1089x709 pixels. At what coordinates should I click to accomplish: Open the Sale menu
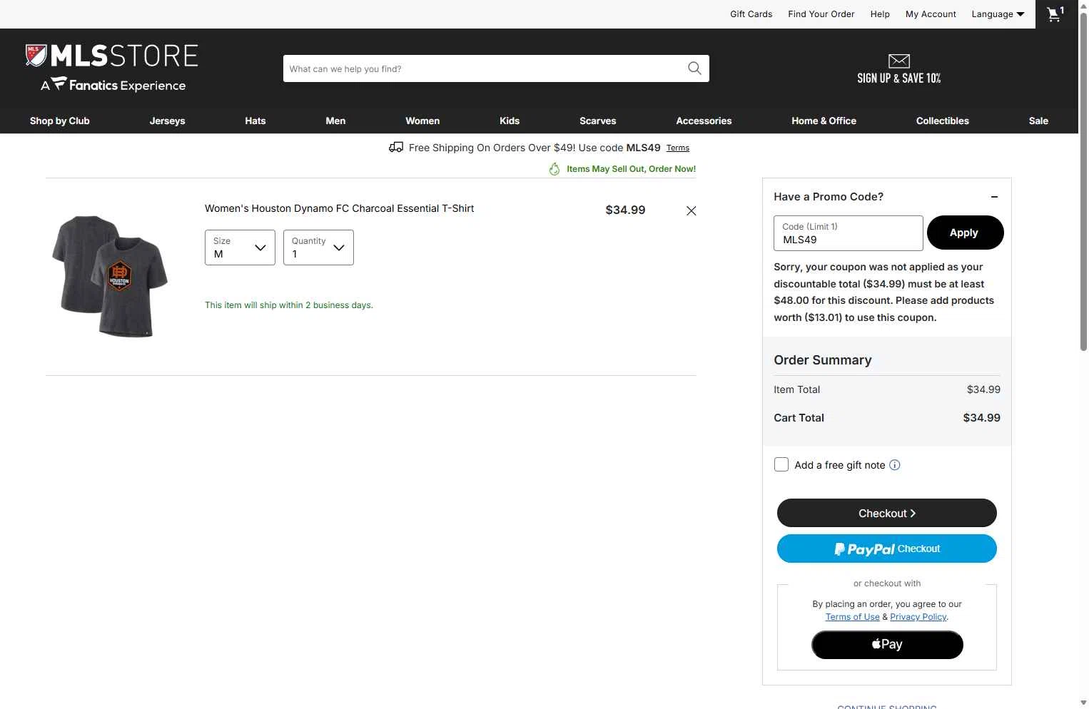click(x=1038, y=121)
